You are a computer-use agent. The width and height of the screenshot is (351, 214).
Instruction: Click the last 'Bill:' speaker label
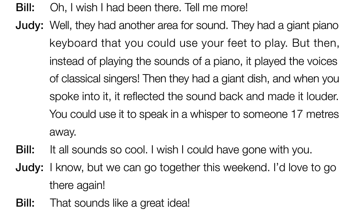tap(25, 203)
